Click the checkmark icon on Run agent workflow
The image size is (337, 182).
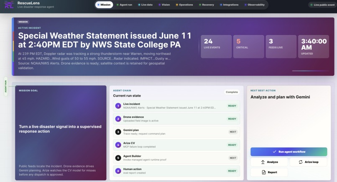pos(274,152)
